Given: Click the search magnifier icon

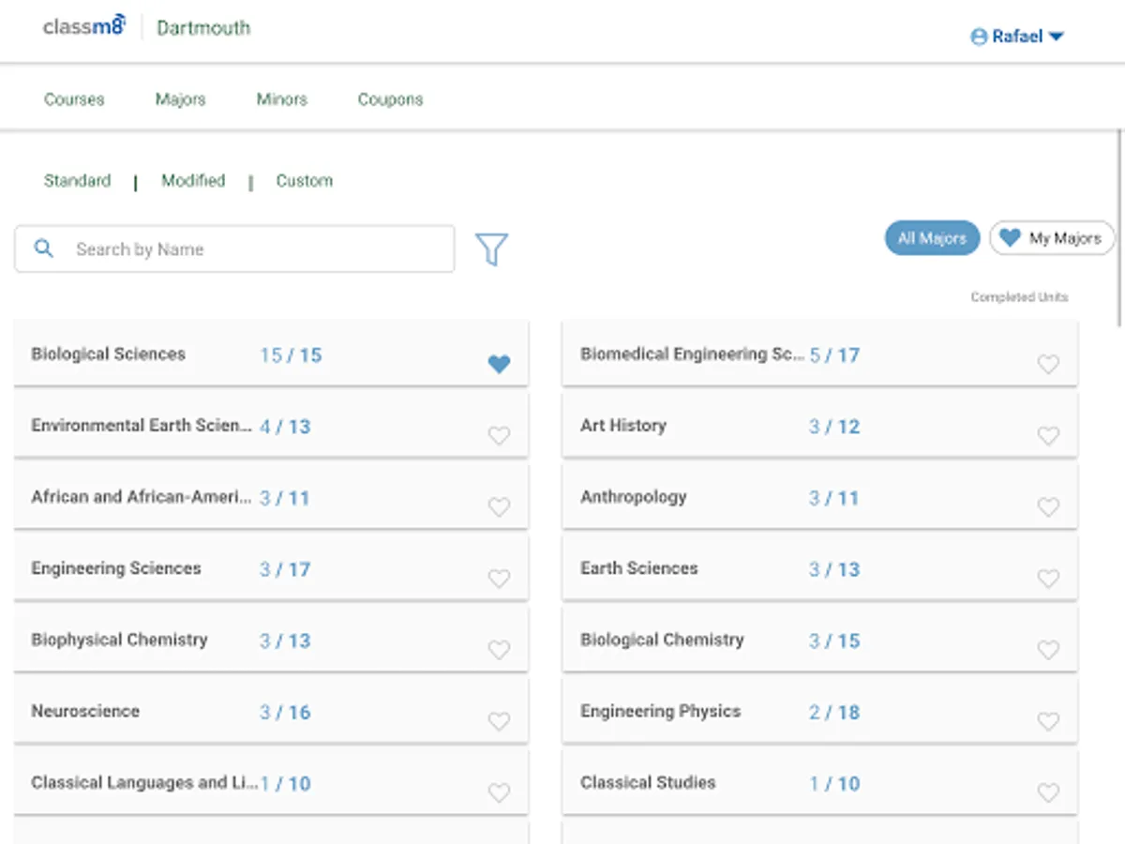Looking at the screenshot, I should [43, 249].
